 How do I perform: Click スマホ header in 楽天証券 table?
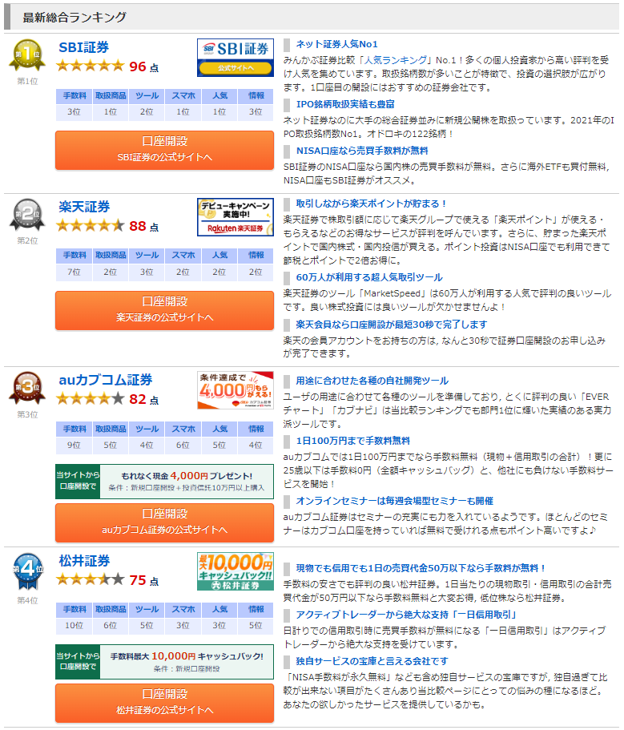183,256
